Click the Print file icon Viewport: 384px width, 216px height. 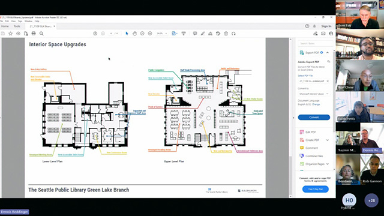34,34
